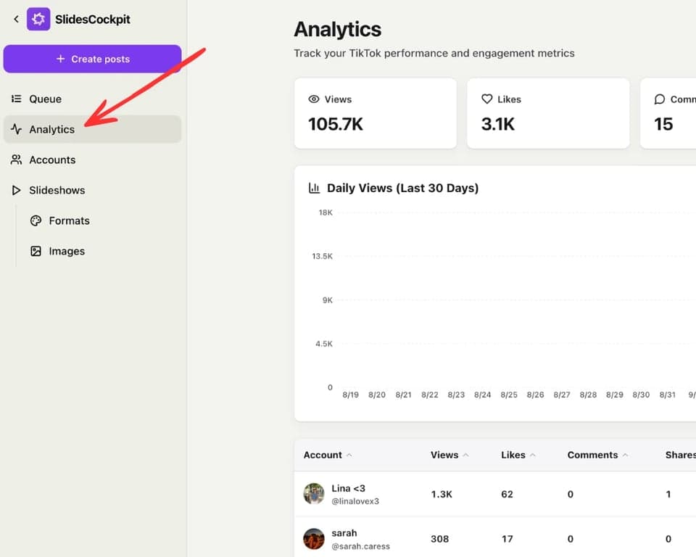Click the sort arrow next to Views header
Screen dimensions: 696x557
point(465,455)
